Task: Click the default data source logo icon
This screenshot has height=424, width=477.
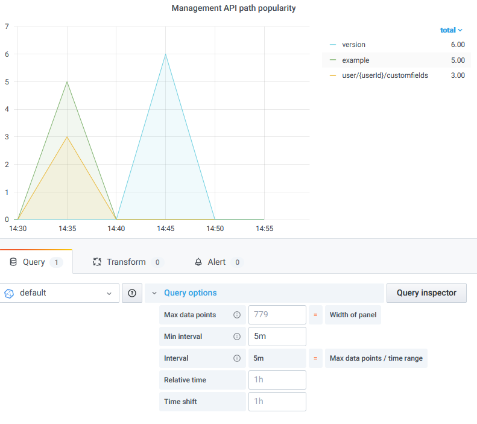Action: click(9, 293)
